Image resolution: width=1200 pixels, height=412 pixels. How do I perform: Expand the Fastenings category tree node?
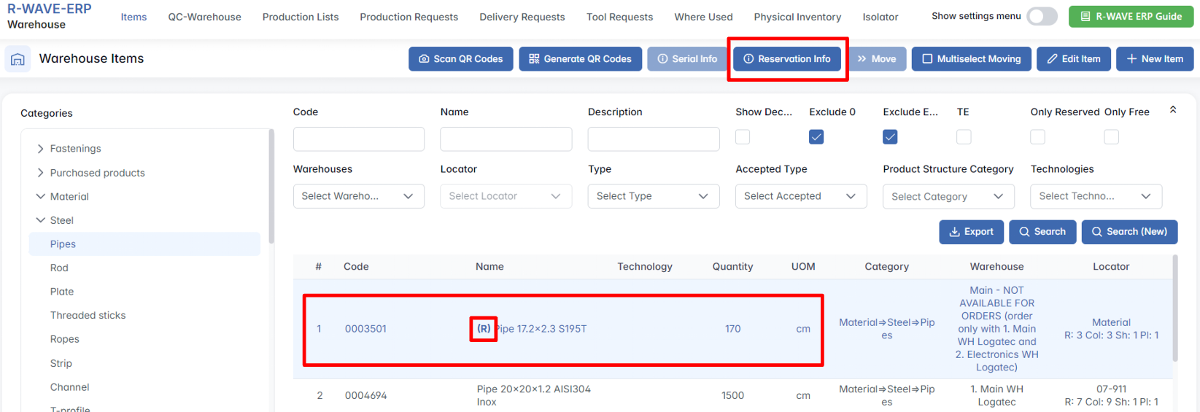coord(41,149)
